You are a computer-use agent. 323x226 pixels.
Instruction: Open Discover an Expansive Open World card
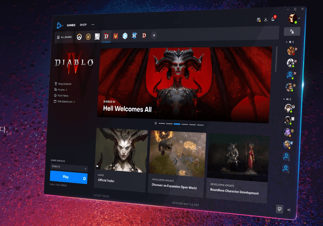177,164
